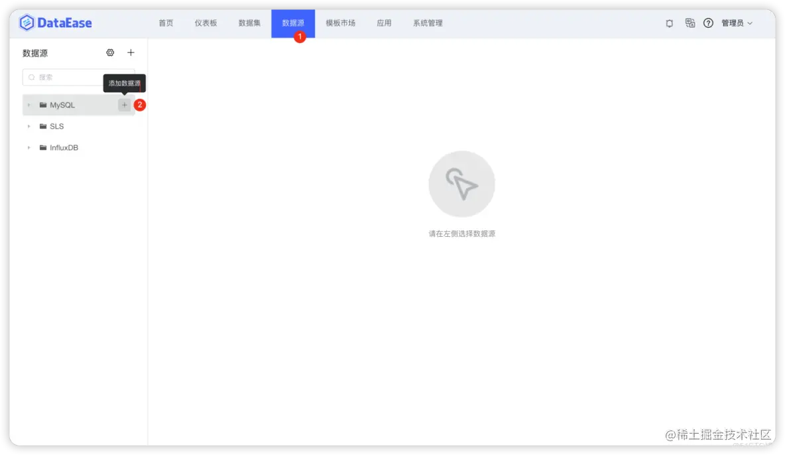Open 系统管理 in the navigation bar
Screen dimensions: 785x455
428,23
